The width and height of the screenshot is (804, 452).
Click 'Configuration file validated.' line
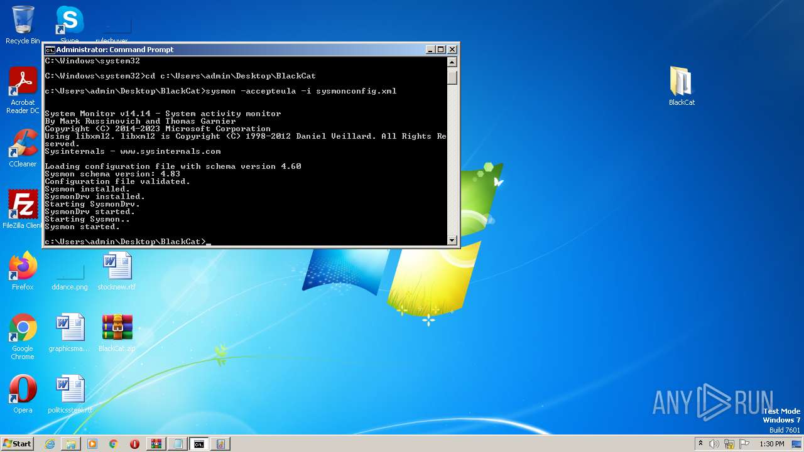117,181
